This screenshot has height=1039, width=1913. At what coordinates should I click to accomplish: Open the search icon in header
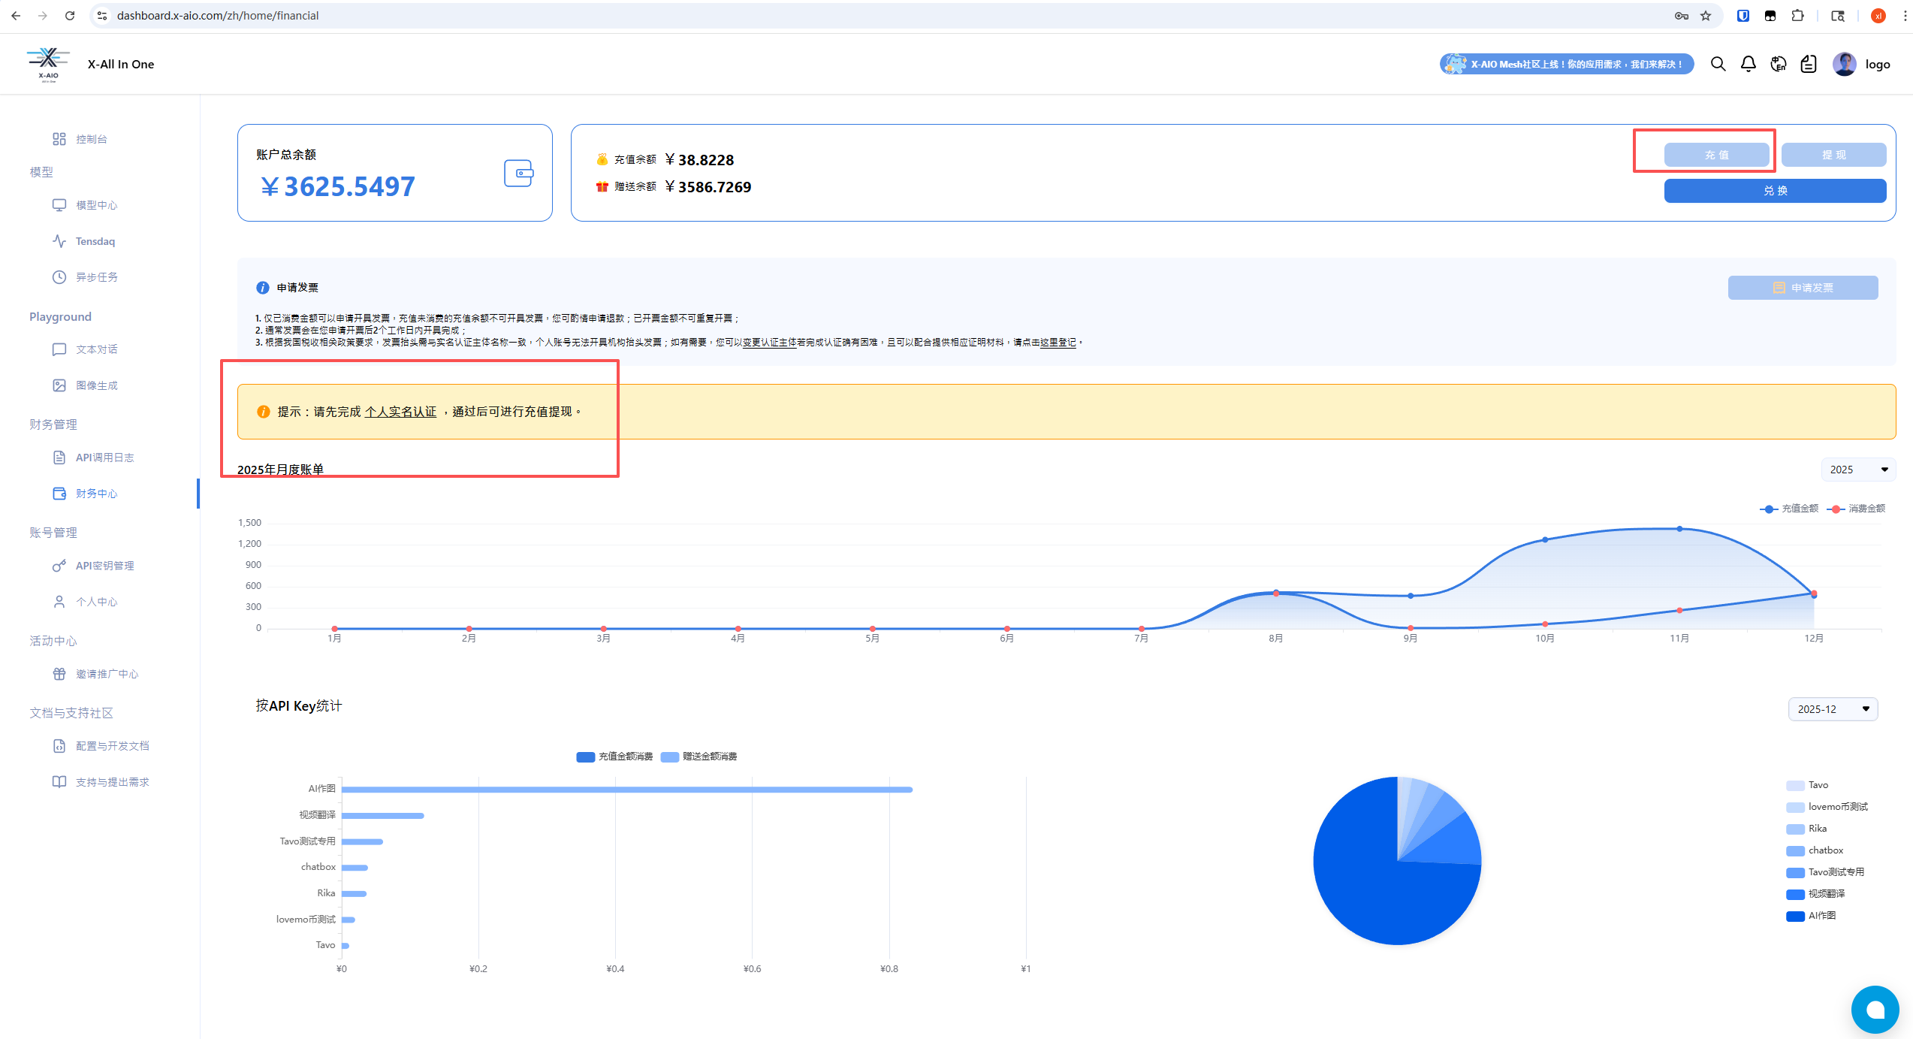pos(1718,65)
